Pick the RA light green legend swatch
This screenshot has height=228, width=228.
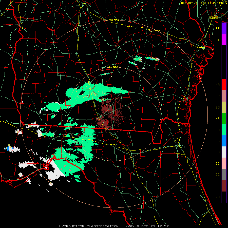tap(224, 130)
